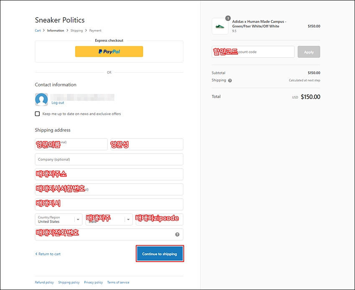Screen dimensions: 355x290
Task: Go to Cart breadcrumb
Action: click(38, 30)
